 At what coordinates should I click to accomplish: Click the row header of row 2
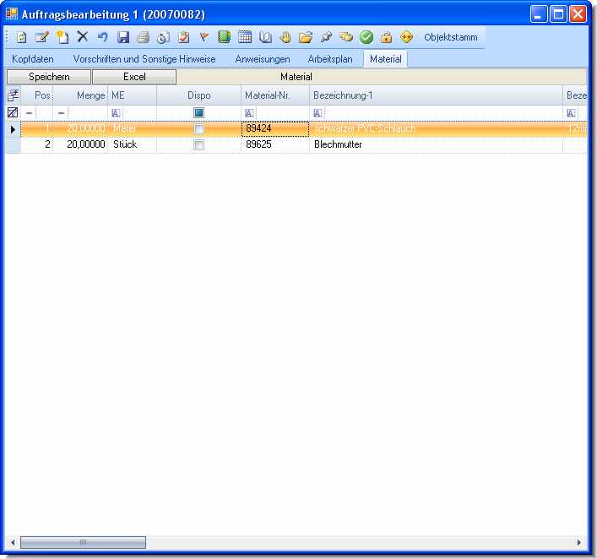coord(13,144)
